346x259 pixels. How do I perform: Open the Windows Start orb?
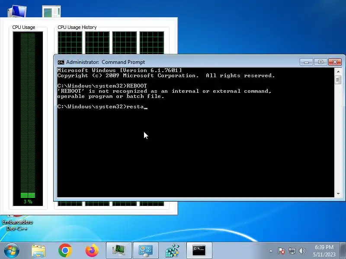[x=11, y=250]
